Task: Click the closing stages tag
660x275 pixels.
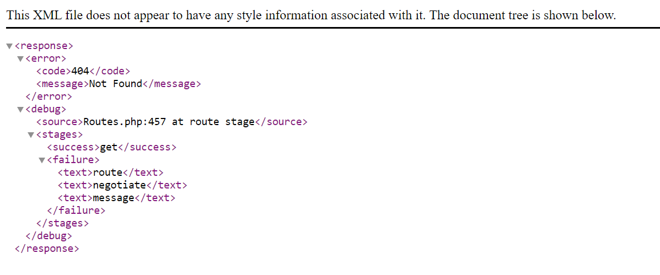Action: click(62, 223)
